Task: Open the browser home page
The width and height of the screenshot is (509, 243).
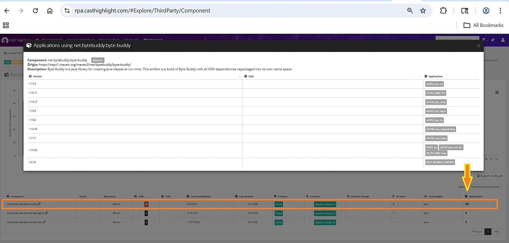Action: [50, 11]
